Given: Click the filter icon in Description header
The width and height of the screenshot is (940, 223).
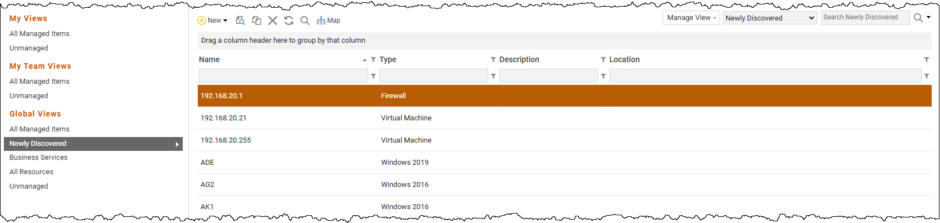Looking at the screenshot, I should pos(603,59).
